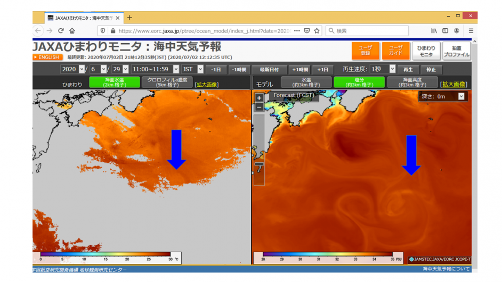Click the browser forward arrow
Image resolution: width=502 pixels, height=282 pixels.
coord(50,31)
